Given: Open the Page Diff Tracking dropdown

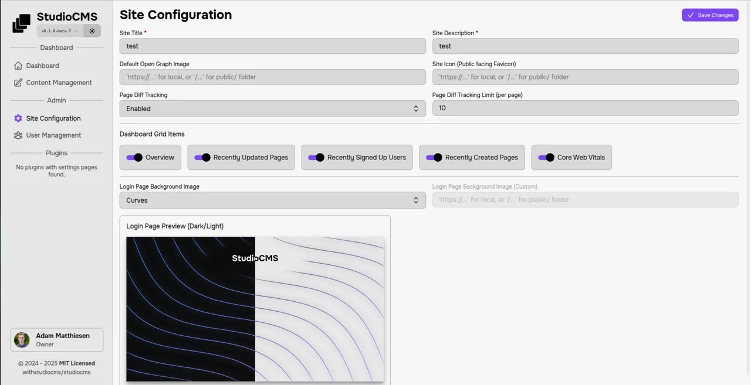Looking at the screenshot, I should (x=272, y=108).
